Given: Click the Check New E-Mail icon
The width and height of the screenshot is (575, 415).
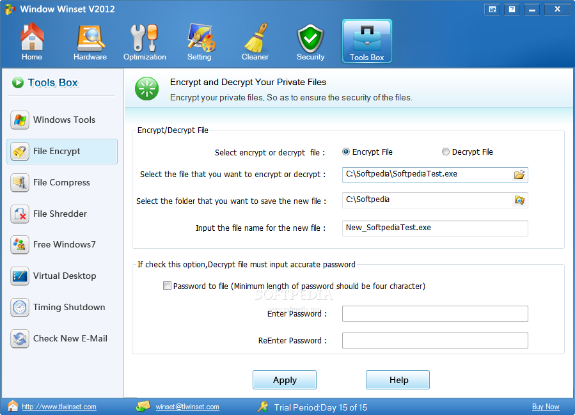Looking at the screenshot, I should 20,338.
